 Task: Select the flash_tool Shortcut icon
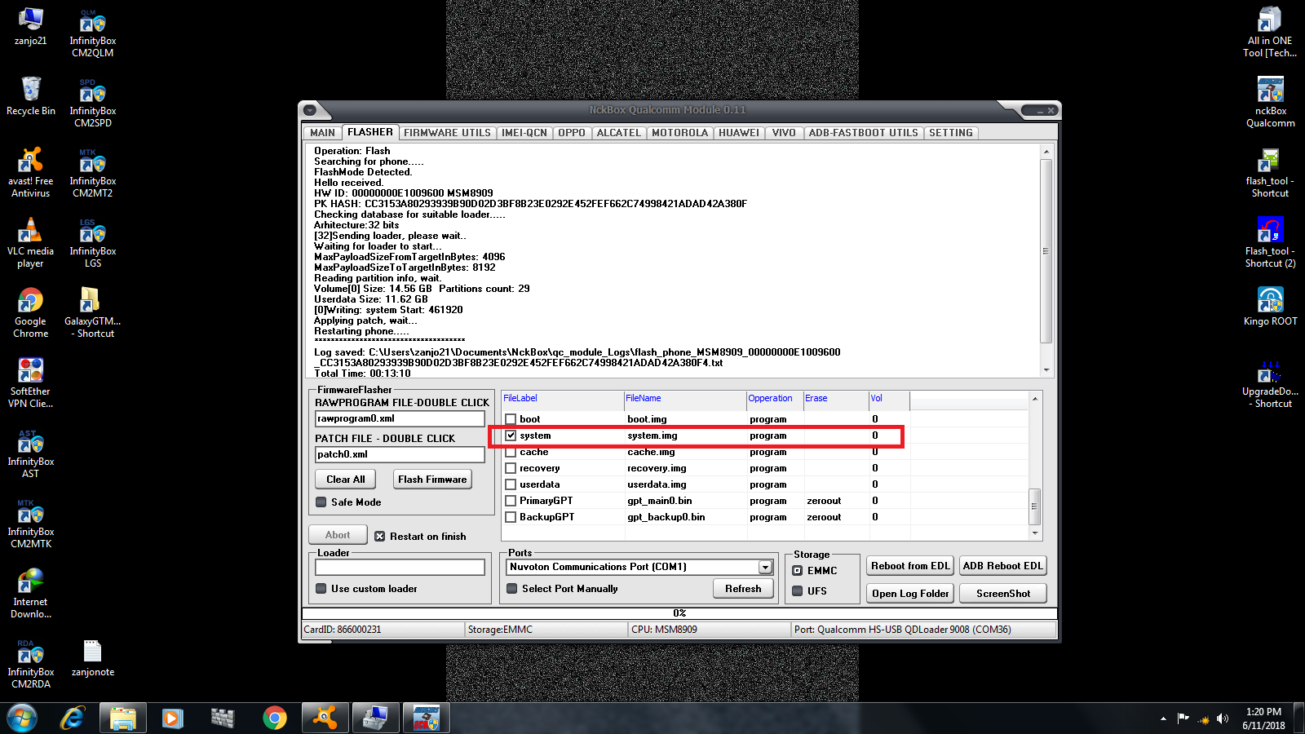coord(1270,173)
